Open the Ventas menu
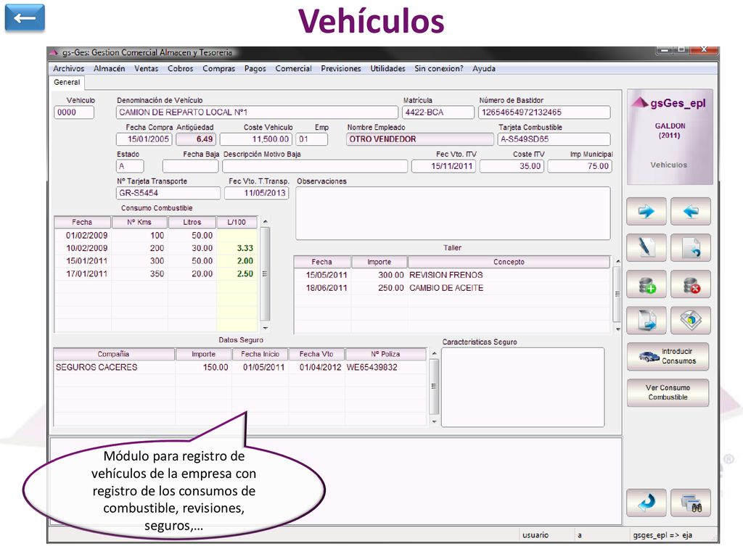 point(146,69)
